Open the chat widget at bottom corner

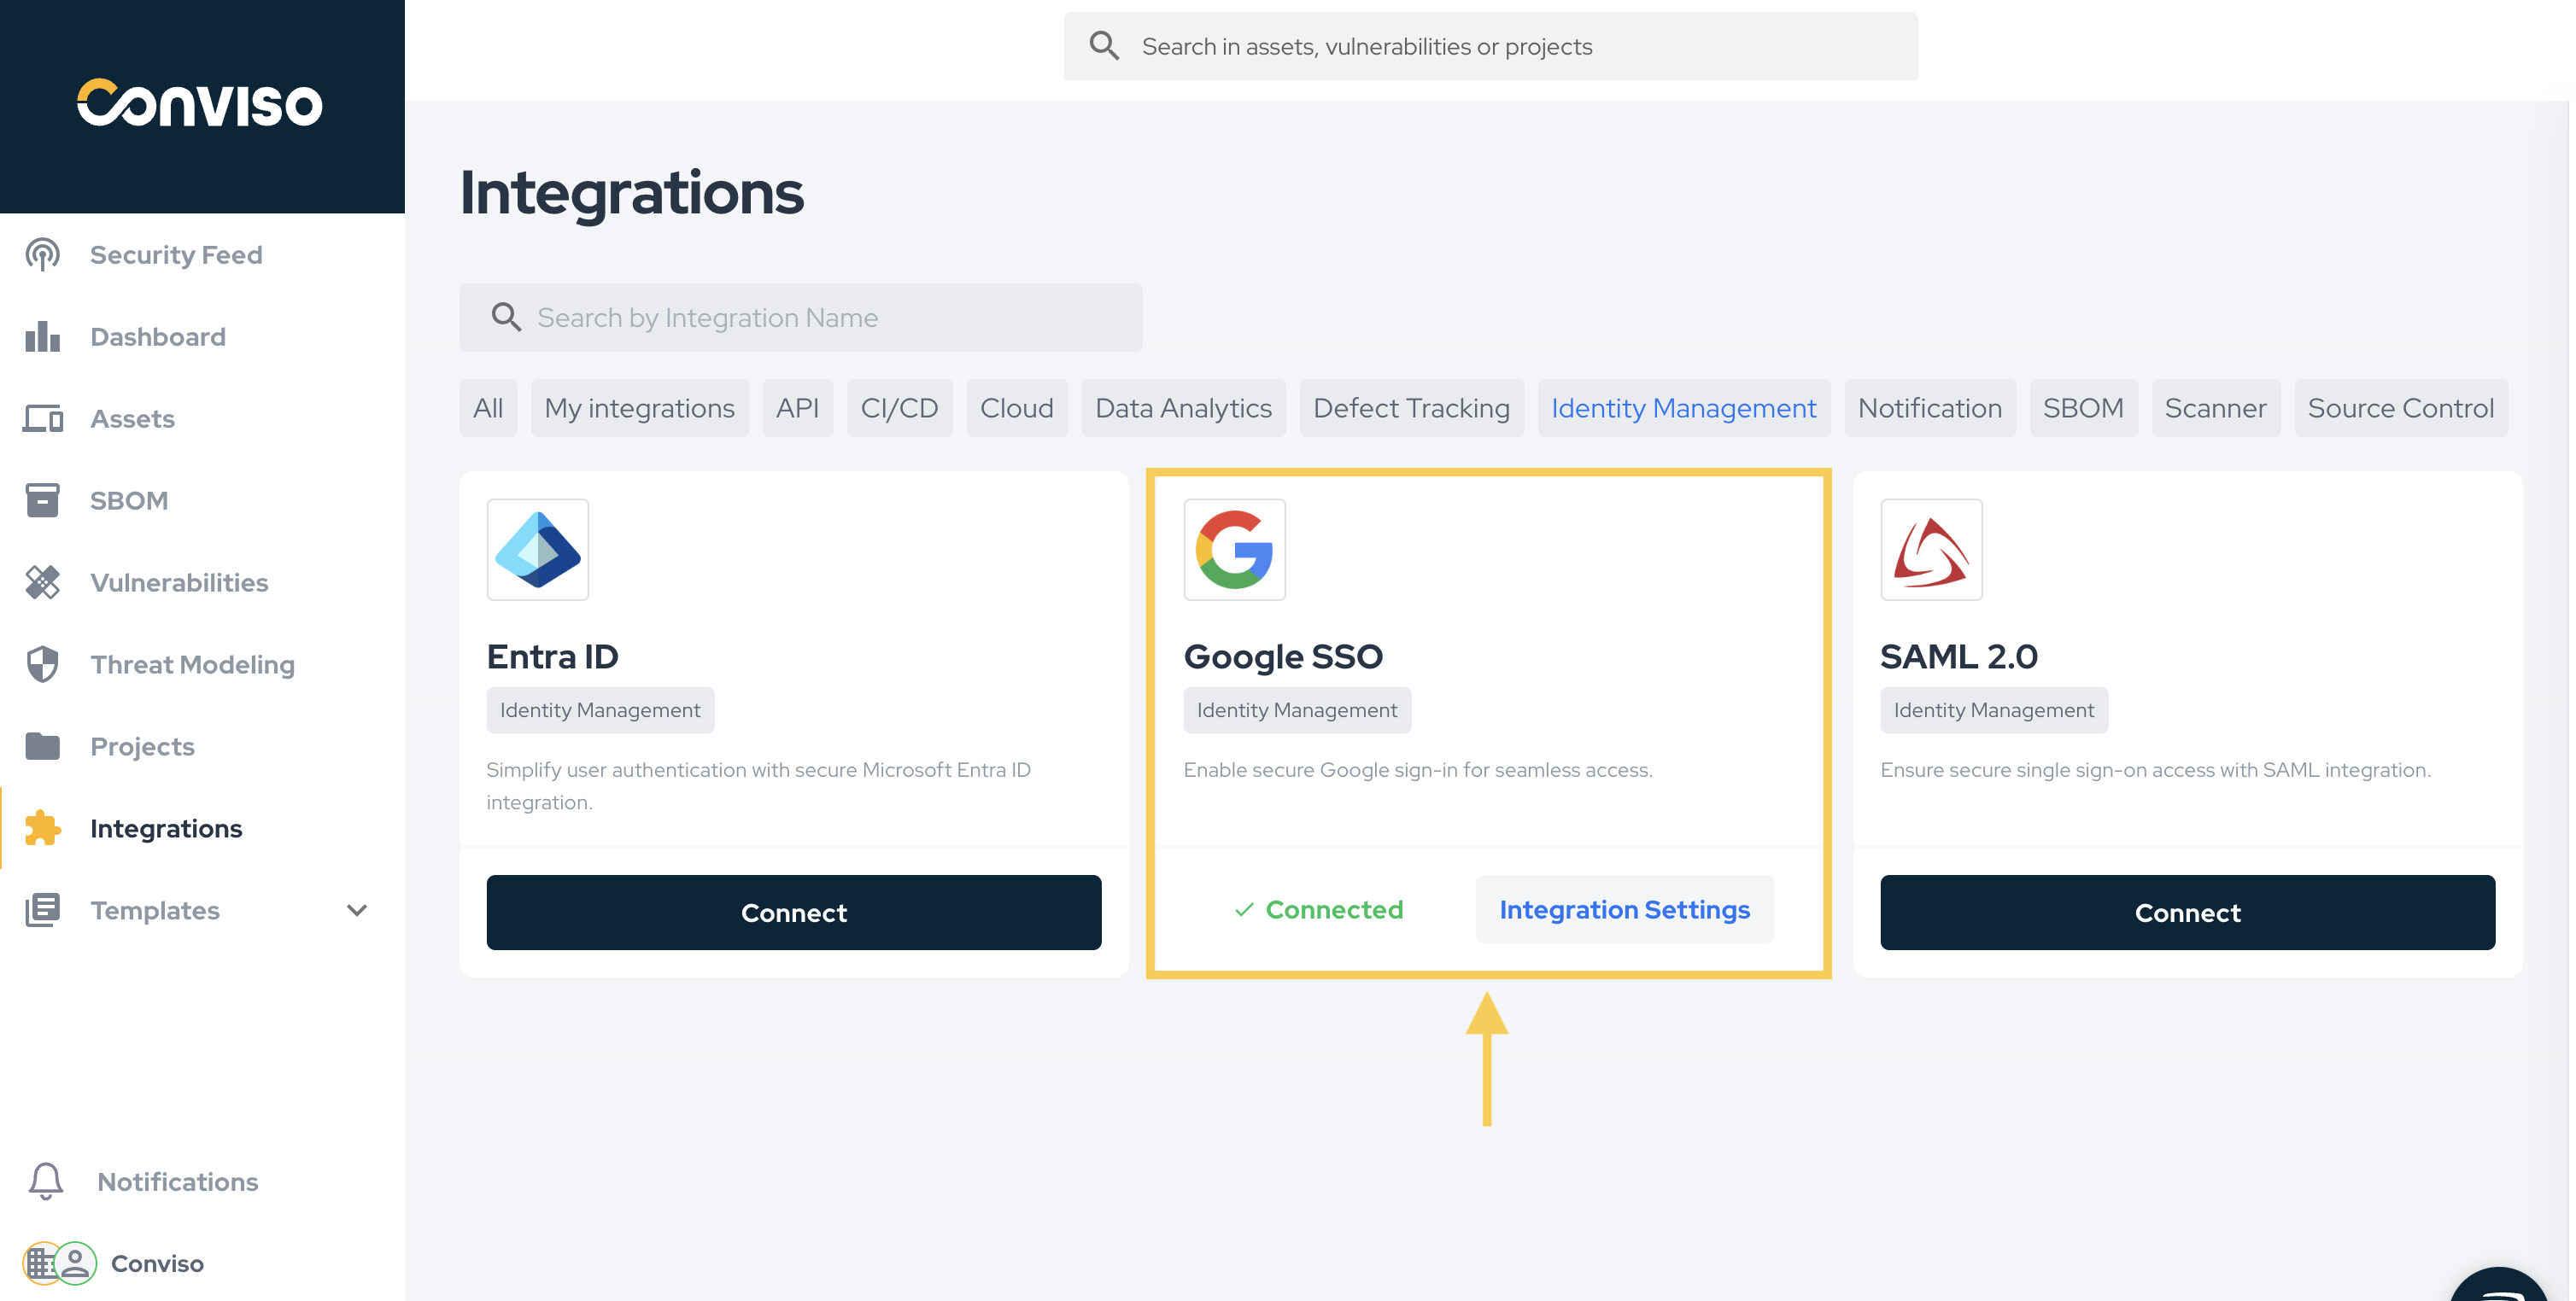(2500, 1284)
